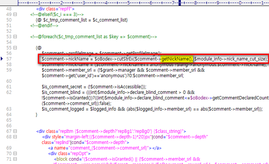This screenshot has height=164, width=269.
Task: Collapse the repItm div fold on line 67
Action: [x=15, y=131]
